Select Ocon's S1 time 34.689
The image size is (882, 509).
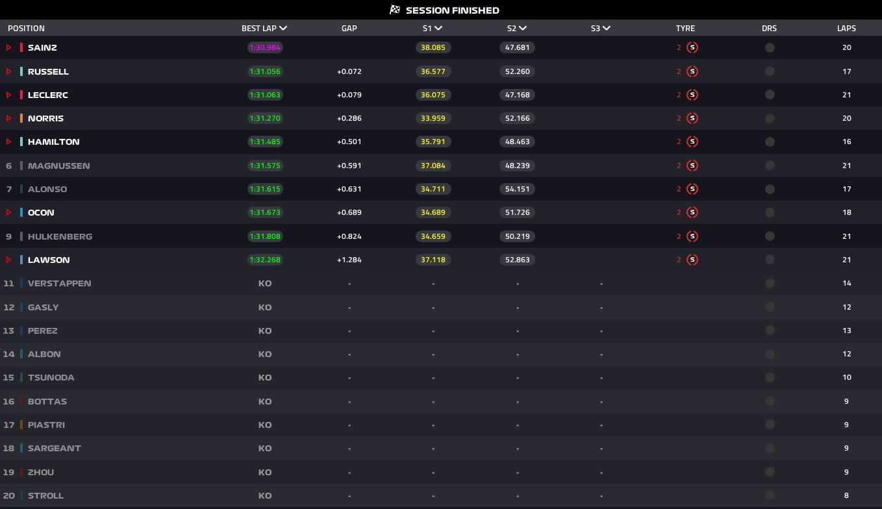tap(433, 212)
